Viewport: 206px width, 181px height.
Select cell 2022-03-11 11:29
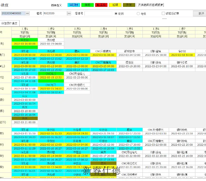click(x=25, y=148)
